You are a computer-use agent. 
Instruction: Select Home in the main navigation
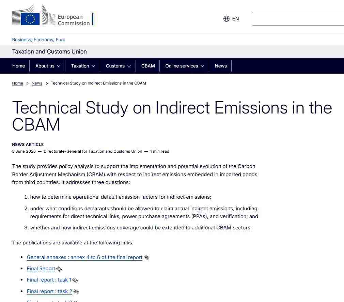click(x=19, y=66)
